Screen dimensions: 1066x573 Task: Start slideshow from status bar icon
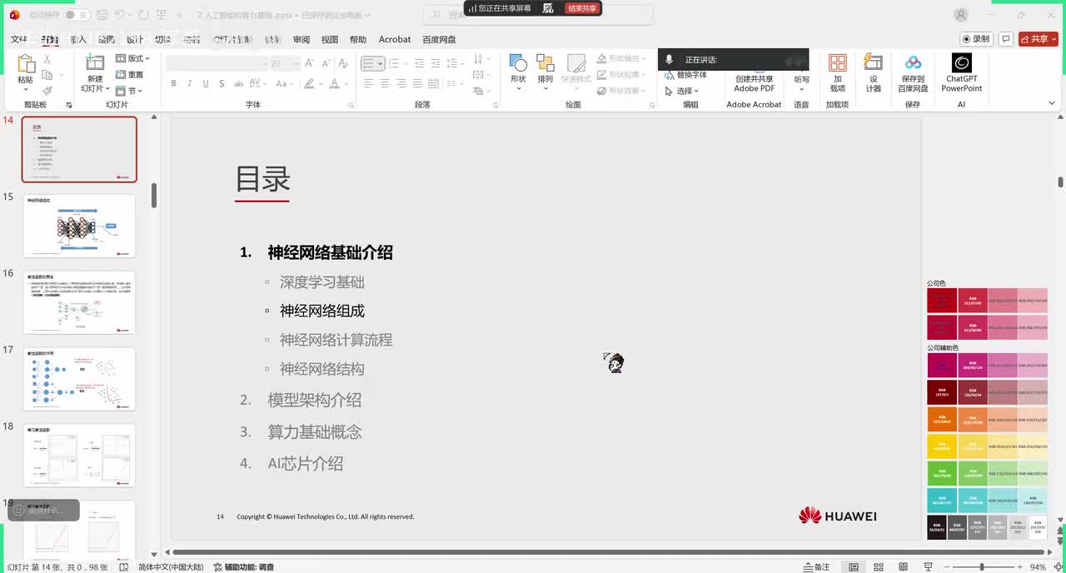tap(929, 566)
